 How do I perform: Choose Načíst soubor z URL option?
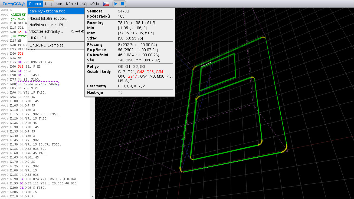[48, 25]
